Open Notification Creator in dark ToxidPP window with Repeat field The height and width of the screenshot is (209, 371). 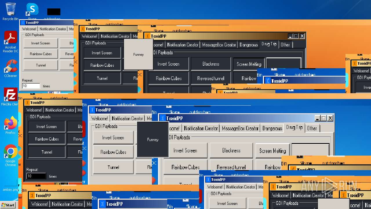click(x=60, y=110)
